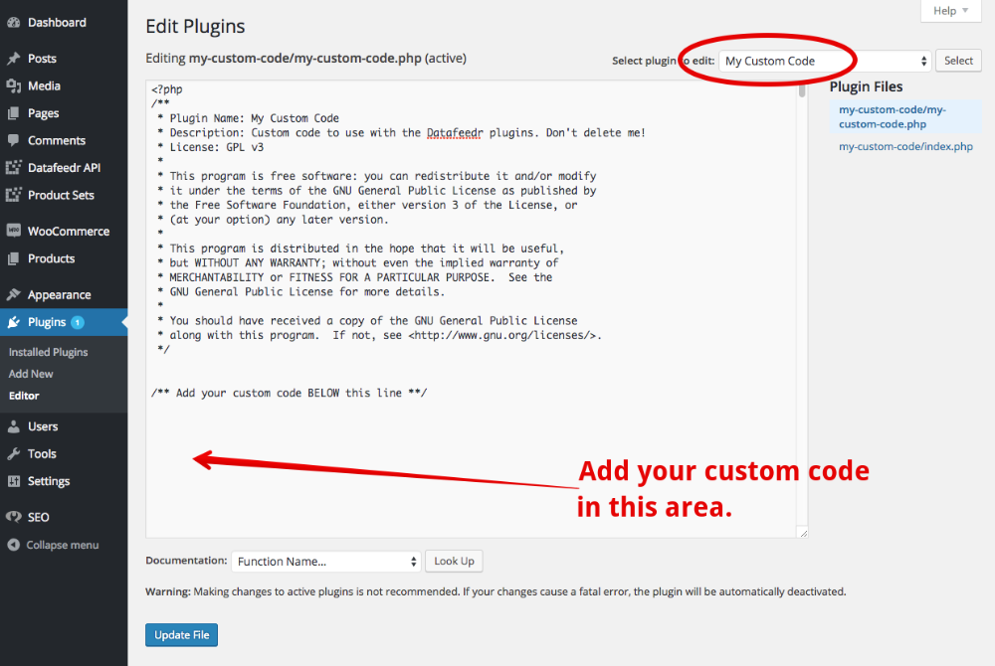Viewport: 995px width, 666px height.
Task: Click the Users person icon
Action: [13, 426]
